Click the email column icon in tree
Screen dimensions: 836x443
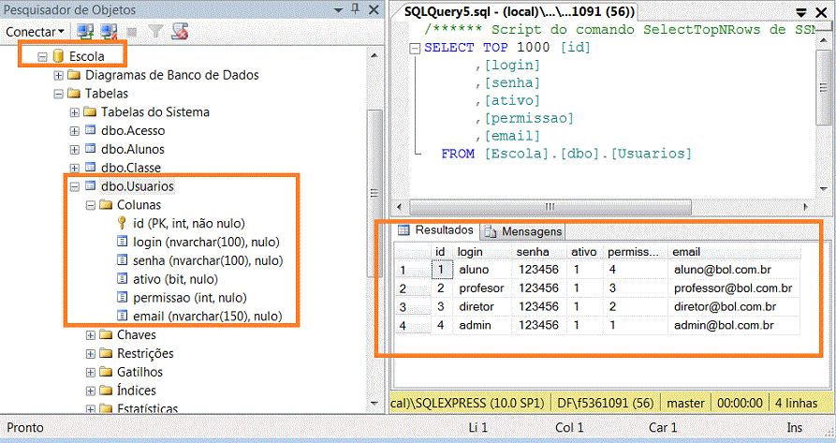tap(122, 316)
